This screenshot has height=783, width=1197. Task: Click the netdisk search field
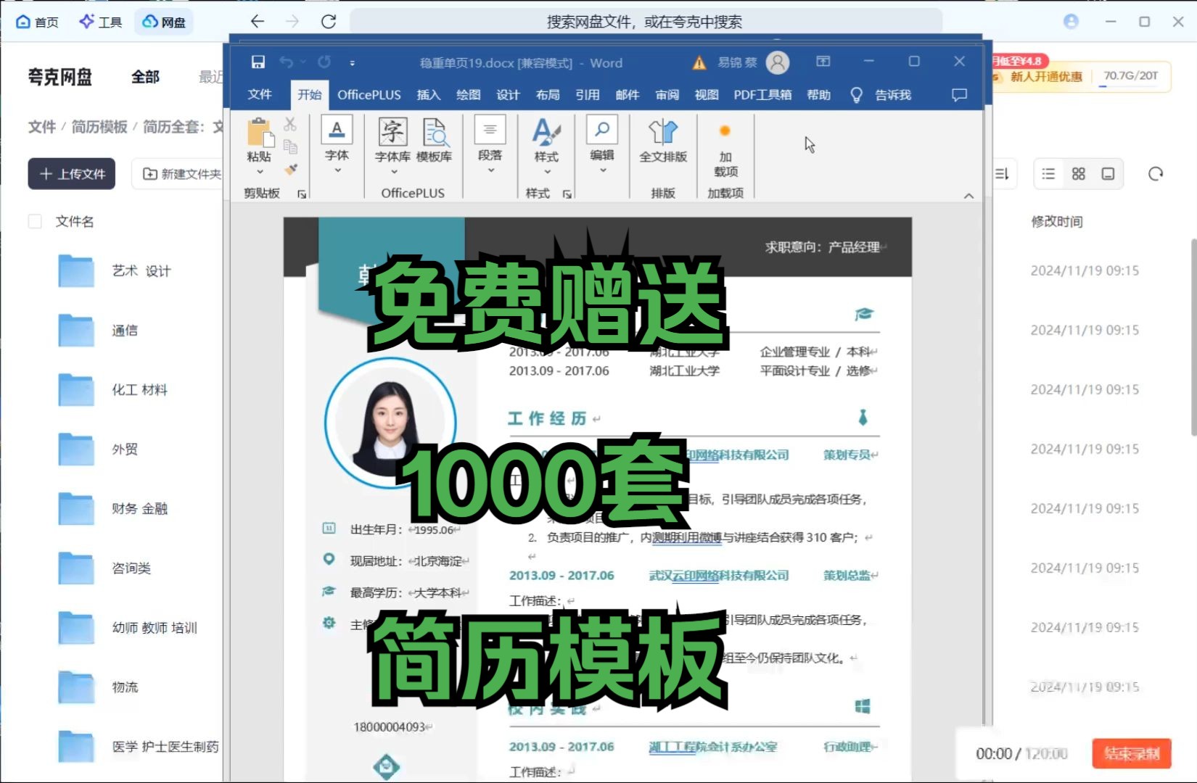pos(645,22)
